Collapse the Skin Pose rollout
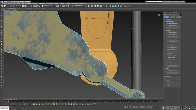The image size is (196, 110). tap(168, 77)
